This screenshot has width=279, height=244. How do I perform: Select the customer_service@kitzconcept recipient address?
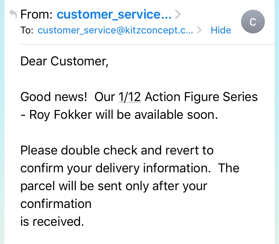[x=115, y=30]
